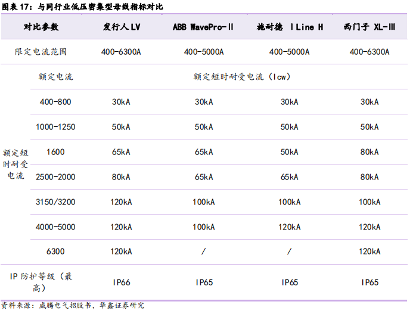Click the 6300 current row label
This screenshot has width=413, height=314.
[55, 251]
